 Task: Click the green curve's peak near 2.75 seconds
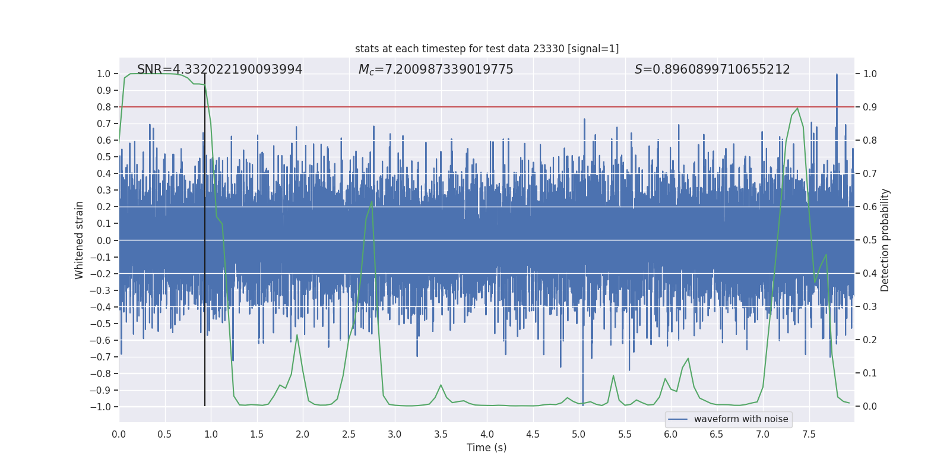[372, 202]
